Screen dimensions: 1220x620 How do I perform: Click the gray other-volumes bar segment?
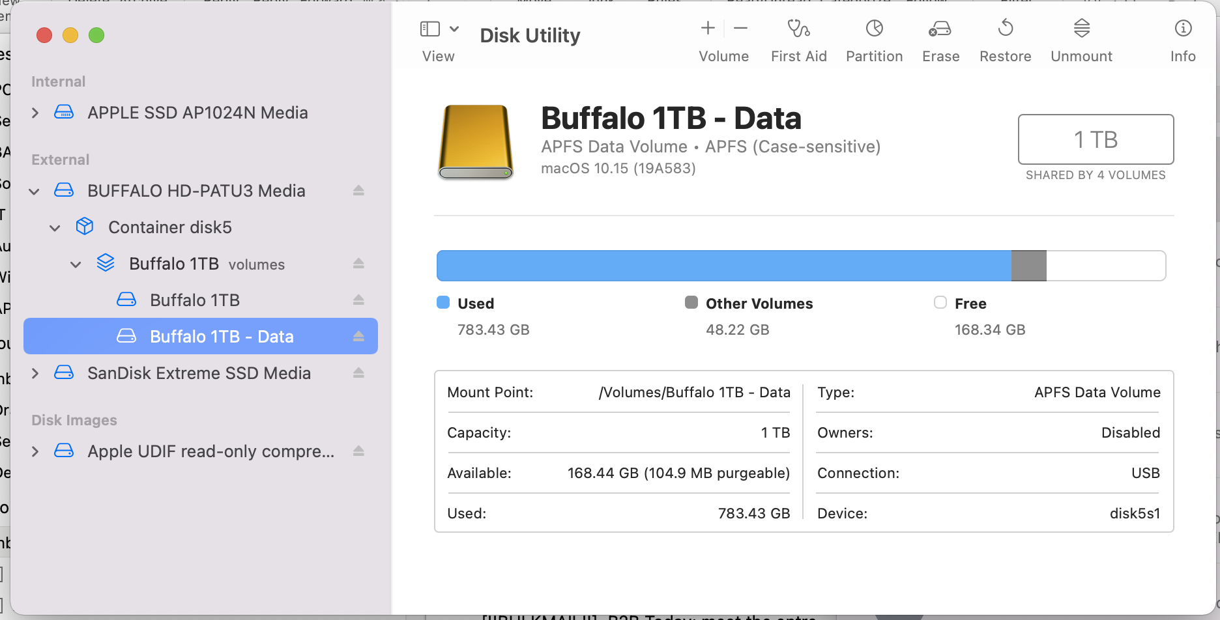(1029, 266)
